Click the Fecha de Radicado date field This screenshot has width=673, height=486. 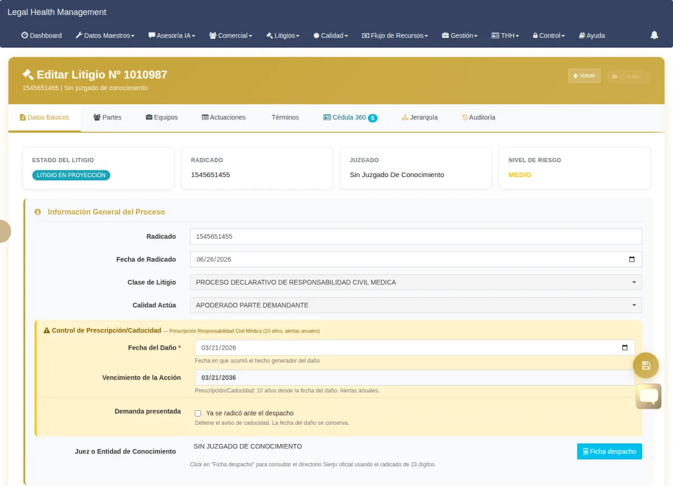(416, 260)
